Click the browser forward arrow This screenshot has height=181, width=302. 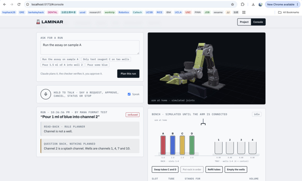click(x=12, y=4)
